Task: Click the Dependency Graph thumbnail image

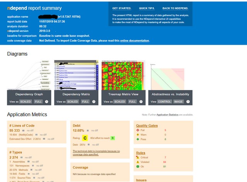Action: tap(29, 75)
